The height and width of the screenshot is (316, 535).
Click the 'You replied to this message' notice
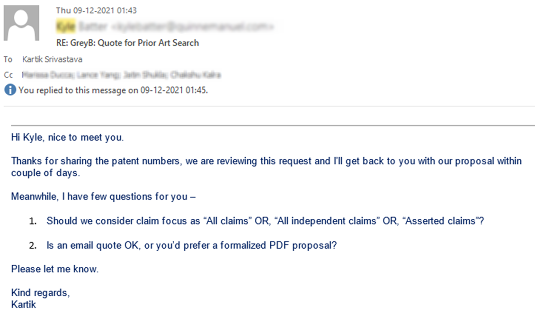(113, 90)
